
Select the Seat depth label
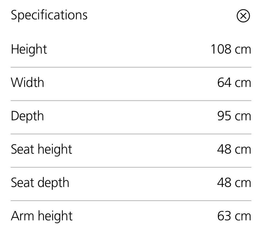[40, 183]
